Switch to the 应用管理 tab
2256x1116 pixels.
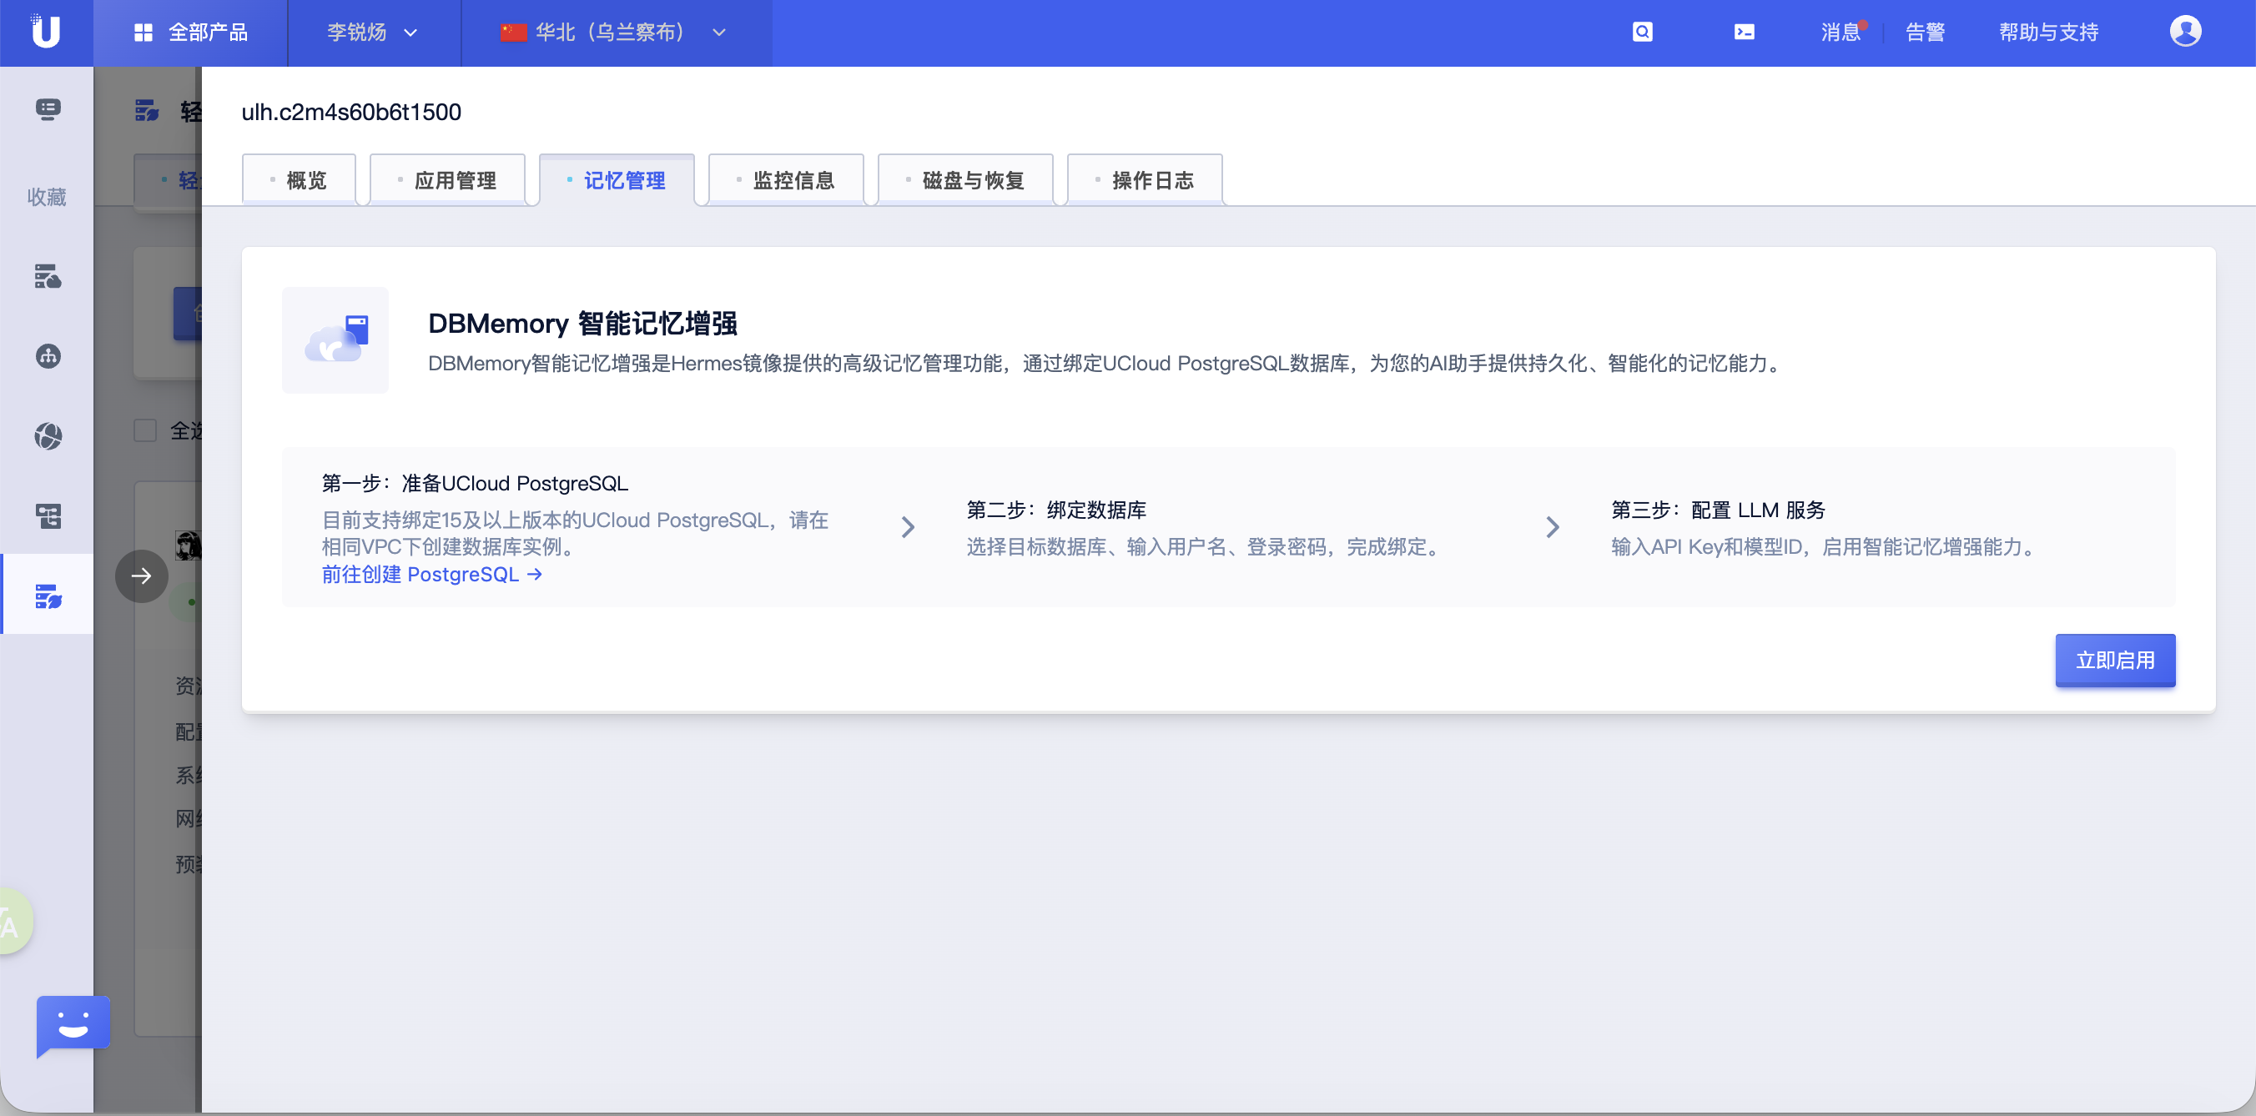[x=447, y=180]
